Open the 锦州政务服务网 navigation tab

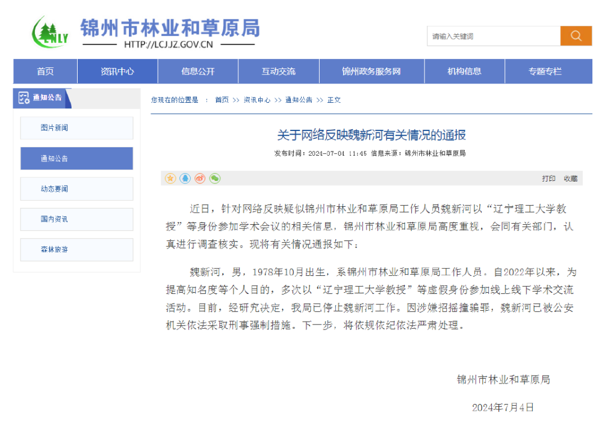[371, 72]
